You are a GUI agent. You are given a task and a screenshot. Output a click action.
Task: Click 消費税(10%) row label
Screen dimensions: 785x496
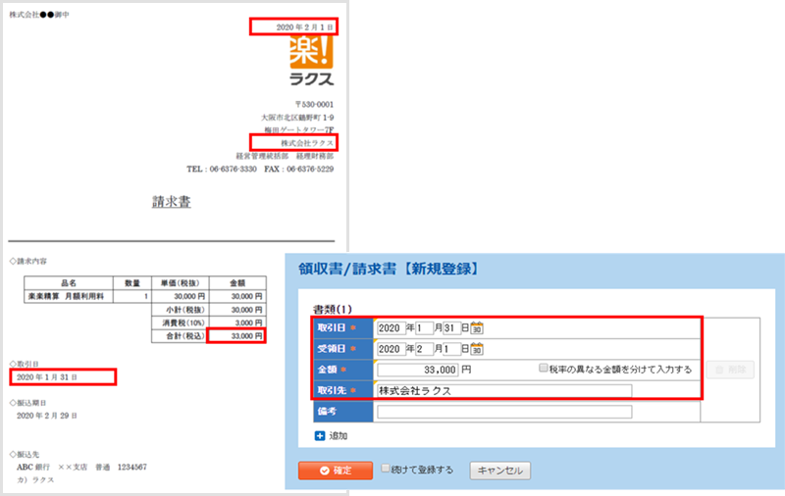[183, 322]
